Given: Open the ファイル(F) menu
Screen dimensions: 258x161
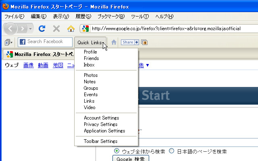Looking at the screenshot, I should coord(15,17).
